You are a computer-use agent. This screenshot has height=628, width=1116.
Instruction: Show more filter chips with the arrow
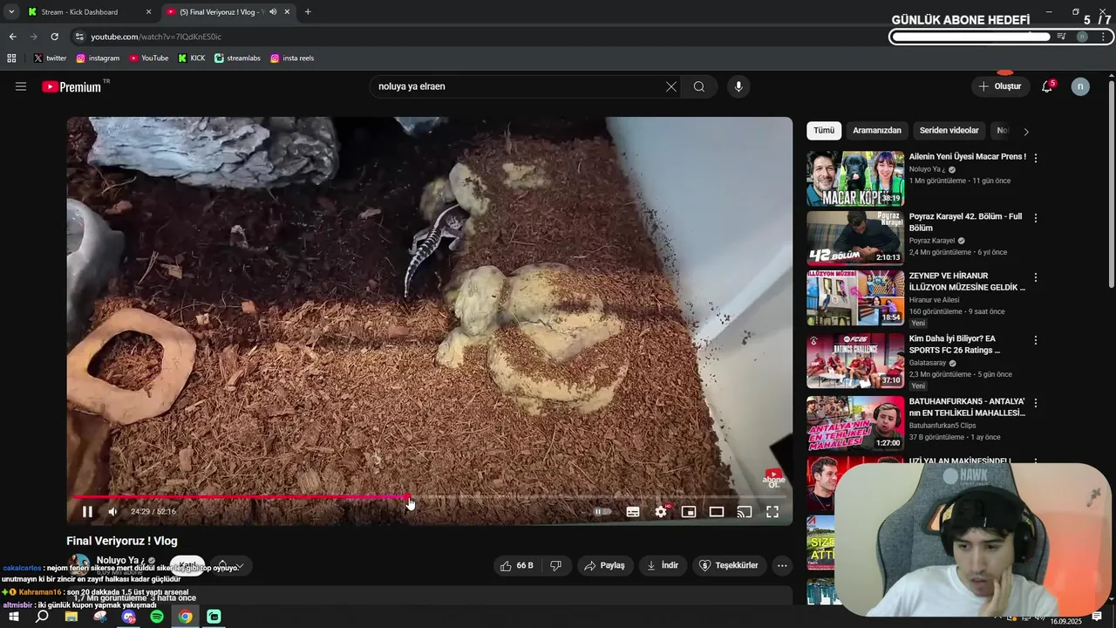(1026, 132)
